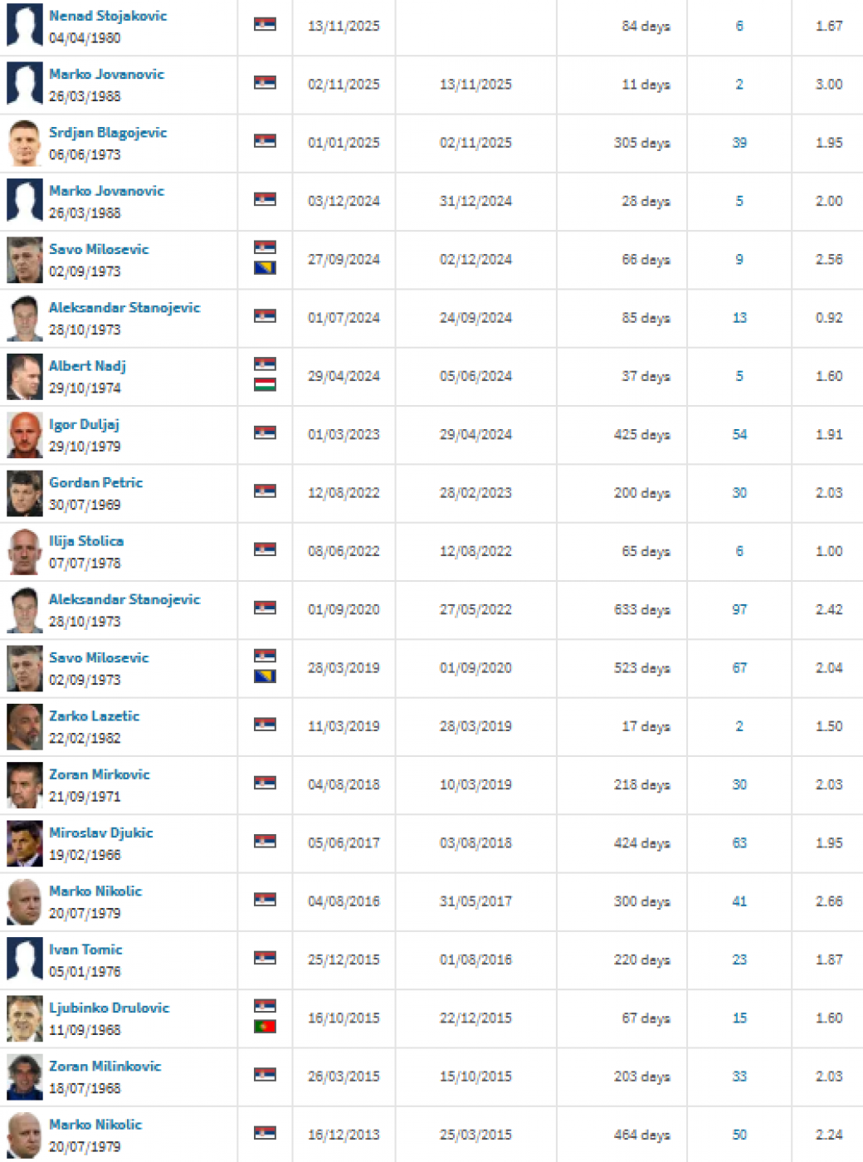Open the 97 matches link for Stanojevic
Screen dimensions: 863x1162
click(739, 609)
